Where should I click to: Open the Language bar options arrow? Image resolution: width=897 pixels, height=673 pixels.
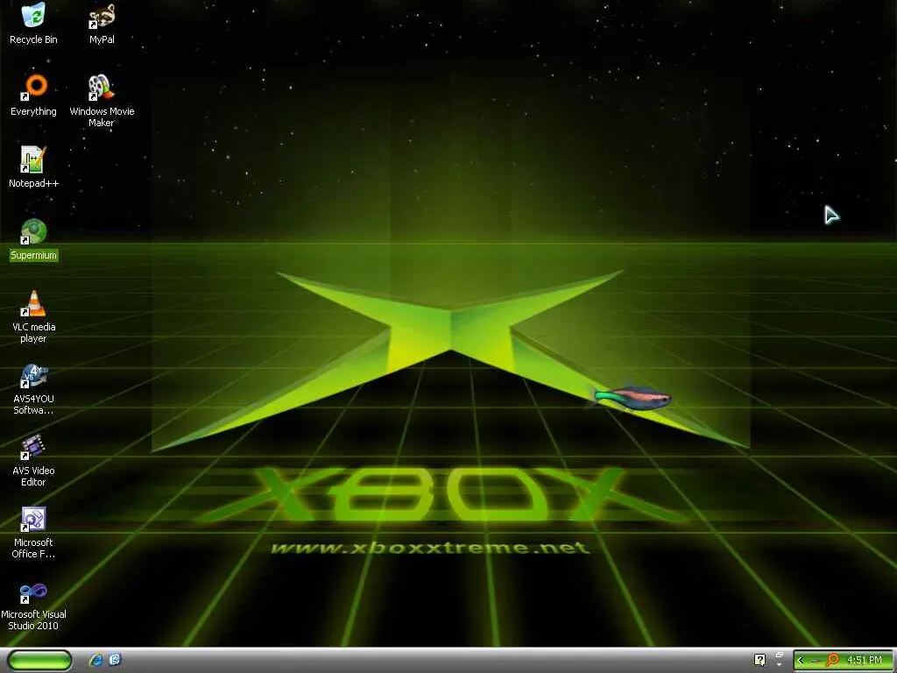[780, 665]
